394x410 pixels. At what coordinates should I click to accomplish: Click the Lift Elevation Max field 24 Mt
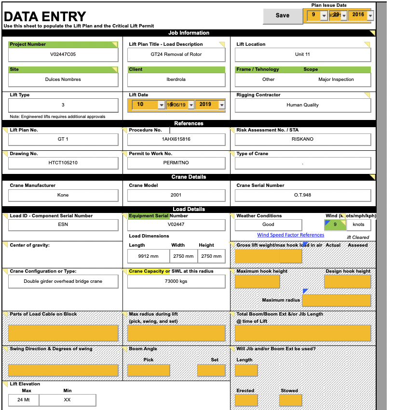coord(24,400)
